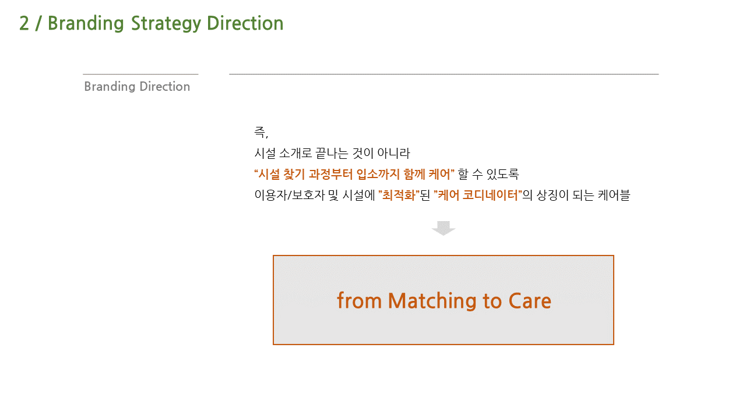Screen dimensions: 746x419
Task: Click the orange "케어 코디네이터" phrase
Action: pos(478,196)
